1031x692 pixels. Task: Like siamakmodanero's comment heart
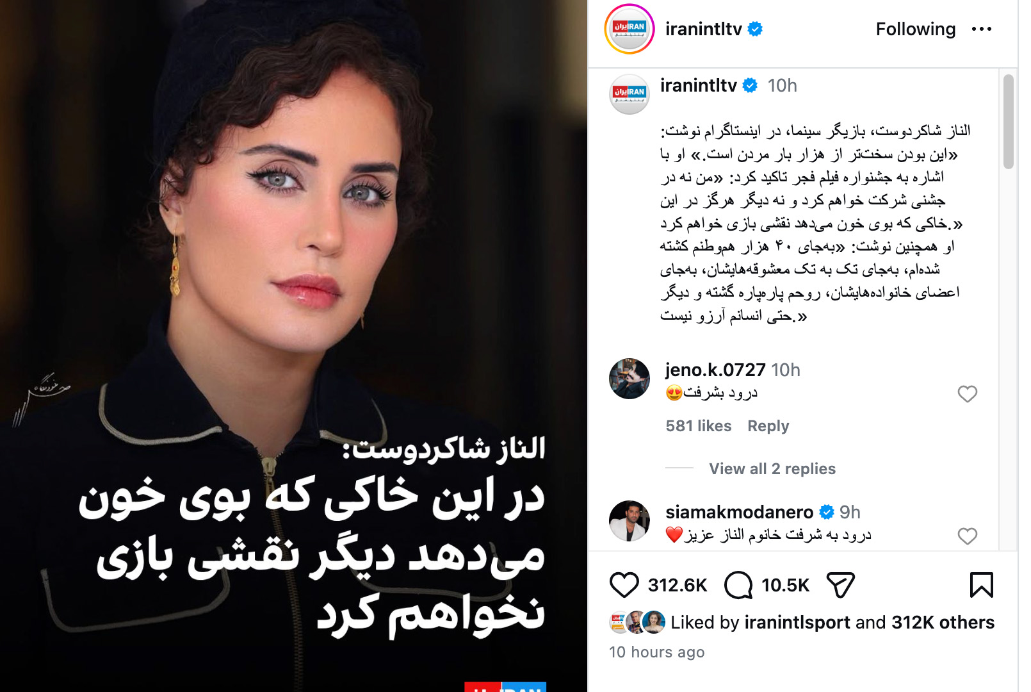coord(967,536)
